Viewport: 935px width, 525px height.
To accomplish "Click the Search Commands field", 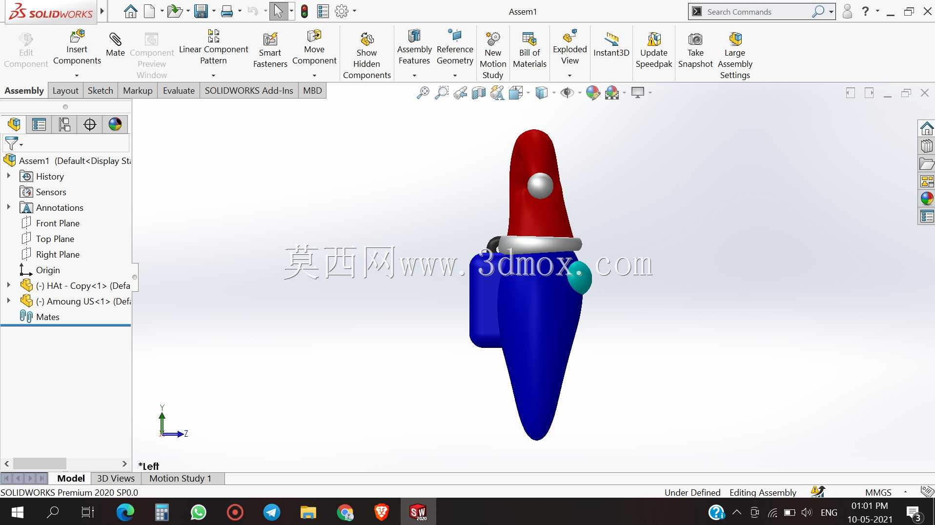I will (x=756, y=12).
